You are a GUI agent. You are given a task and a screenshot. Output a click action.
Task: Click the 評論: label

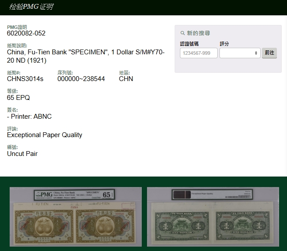click(12, 129)
